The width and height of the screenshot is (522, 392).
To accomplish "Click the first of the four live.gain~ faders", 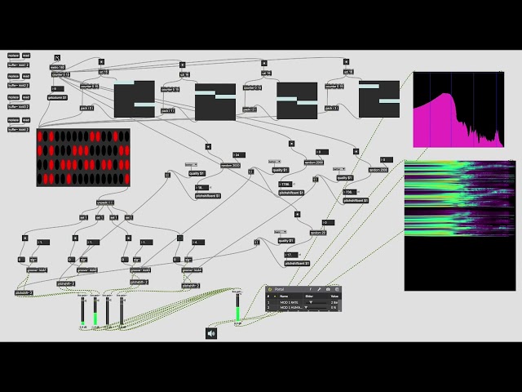I will click(x=83, y=311).
